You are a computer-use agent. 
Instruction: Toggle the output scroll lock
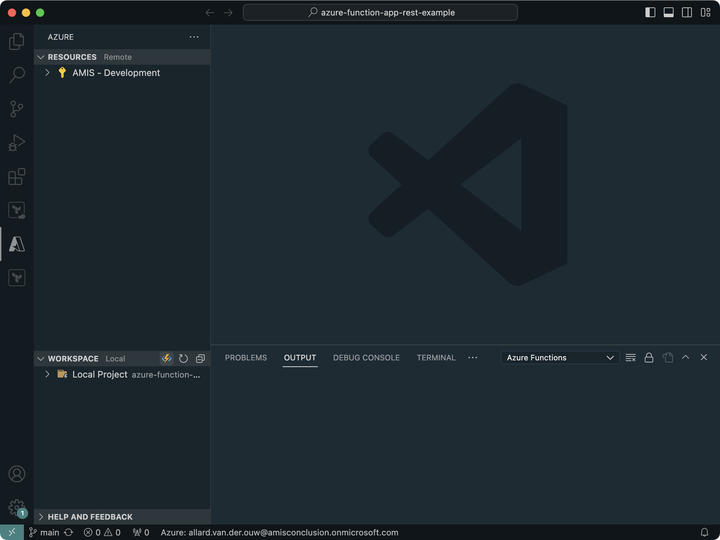pyautogui.click(x=649, y=358)
